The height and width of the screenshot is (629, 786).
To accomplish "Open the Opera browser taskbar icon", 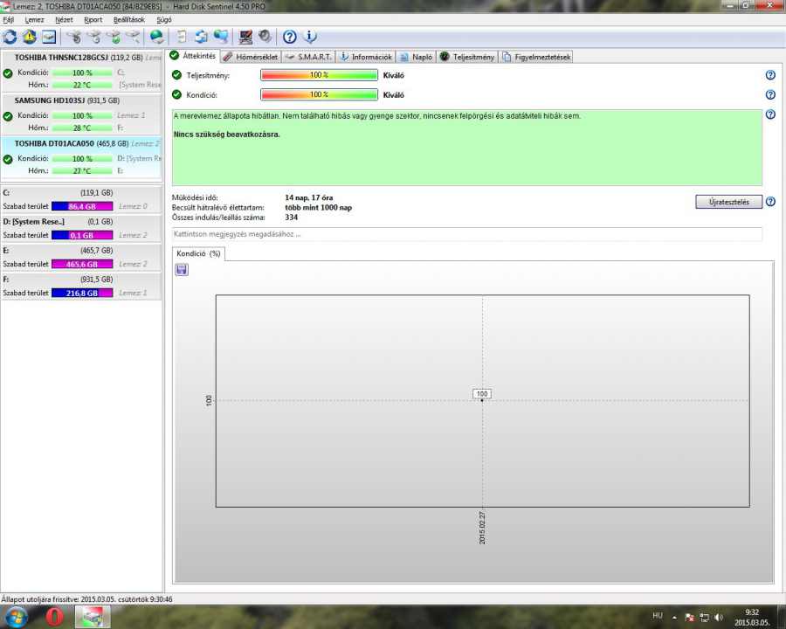I will point(54,617).
